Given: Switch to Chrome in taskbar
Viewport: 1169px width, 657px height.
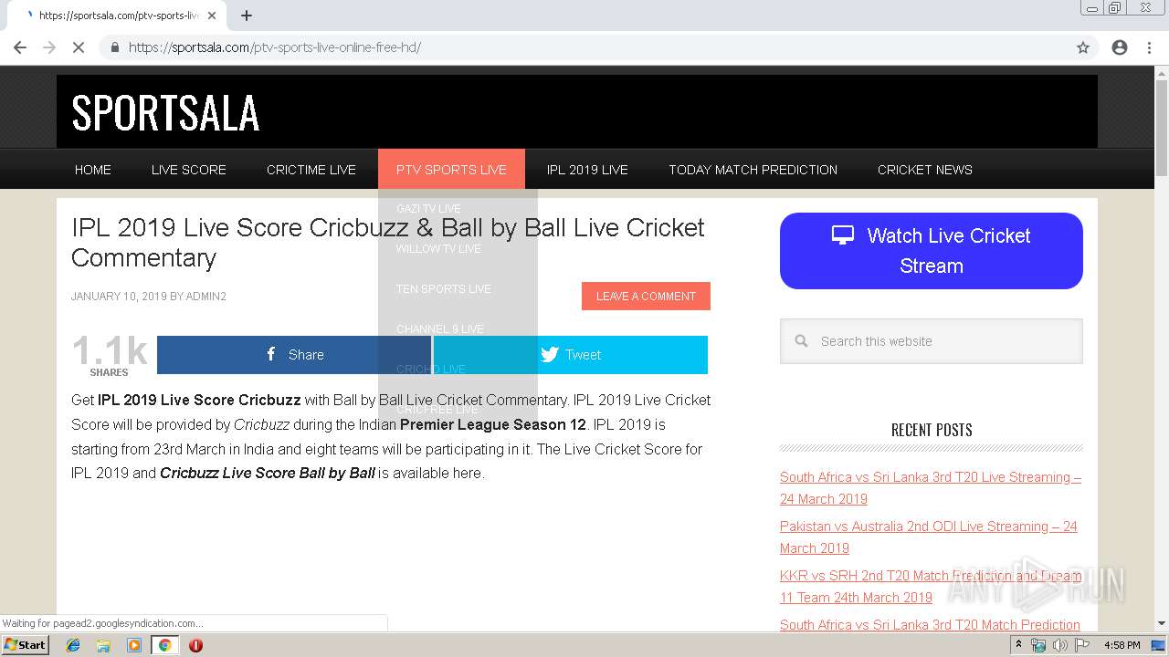Looking at the screenshot, I should pos(164,645).
